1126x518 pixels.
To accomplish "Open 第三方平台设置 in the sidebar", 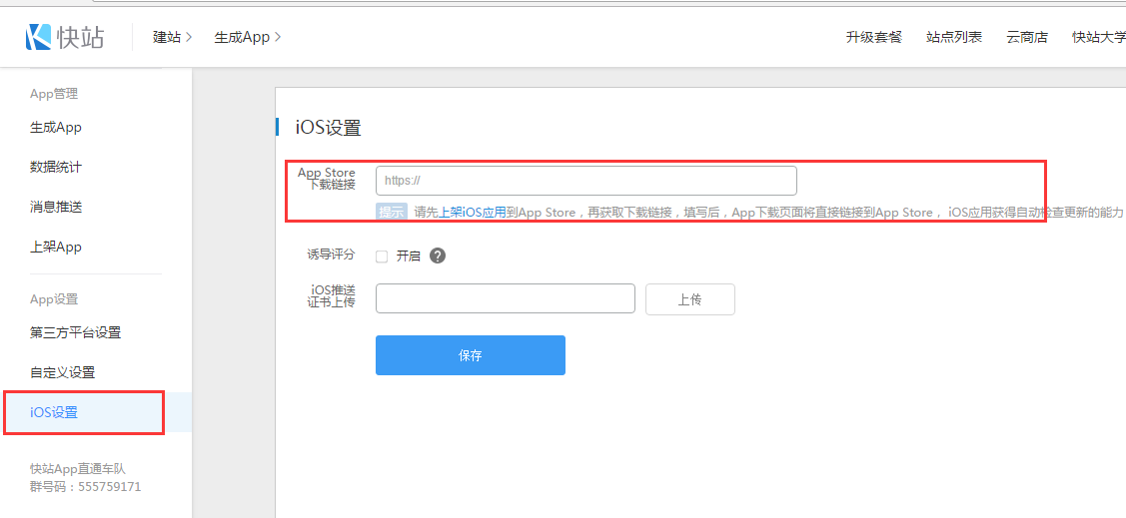I will 75,332.
